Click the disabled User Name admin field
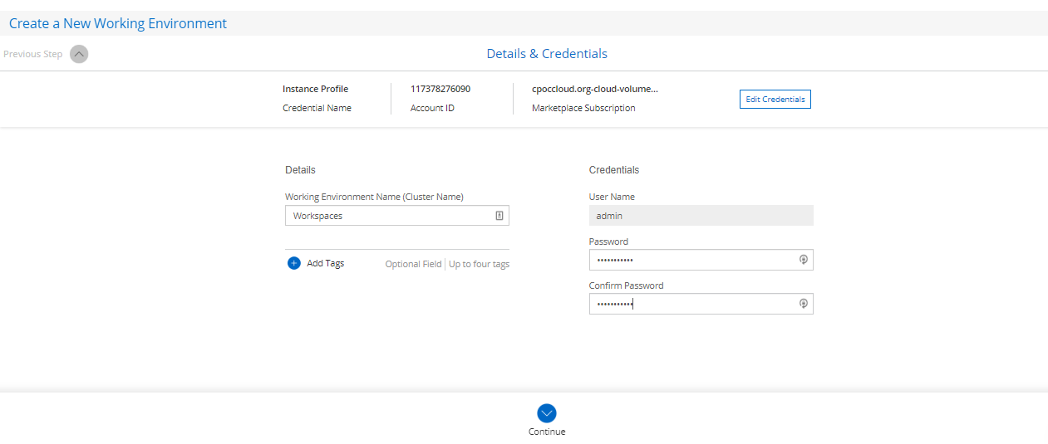 (701, 216)
